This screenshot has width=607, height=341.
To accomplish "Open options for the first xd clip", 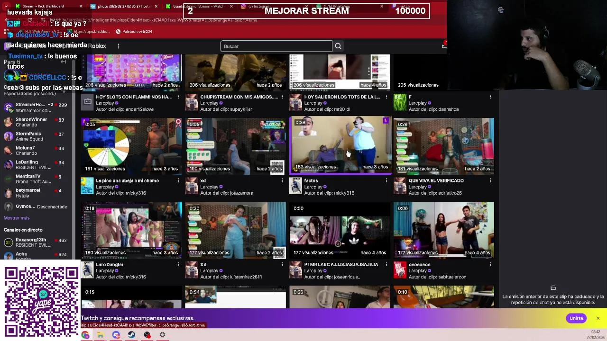I will click(282, 180).
